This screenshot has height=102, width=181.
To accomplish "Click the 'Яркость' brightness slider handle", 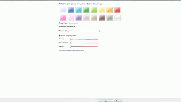I will (70, 47).
